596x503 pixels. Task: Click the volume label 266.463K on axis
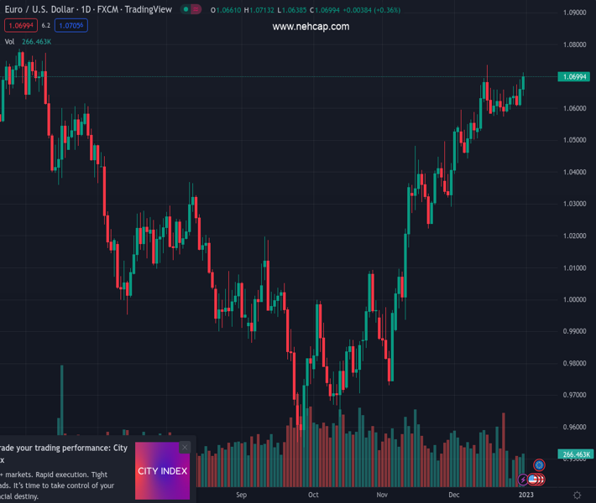pos(576,454)
